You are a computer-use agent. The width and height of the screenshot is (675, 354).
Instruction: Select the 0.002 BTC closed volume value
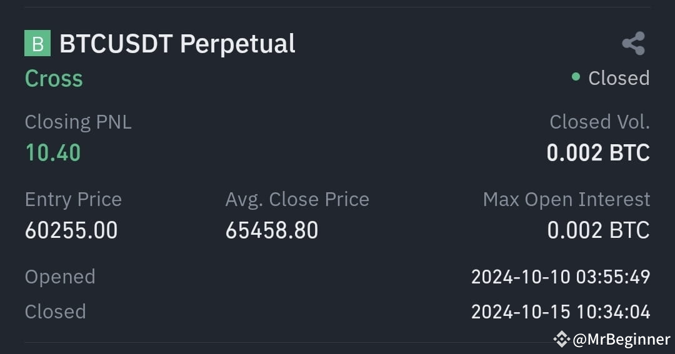pos(598,153)
